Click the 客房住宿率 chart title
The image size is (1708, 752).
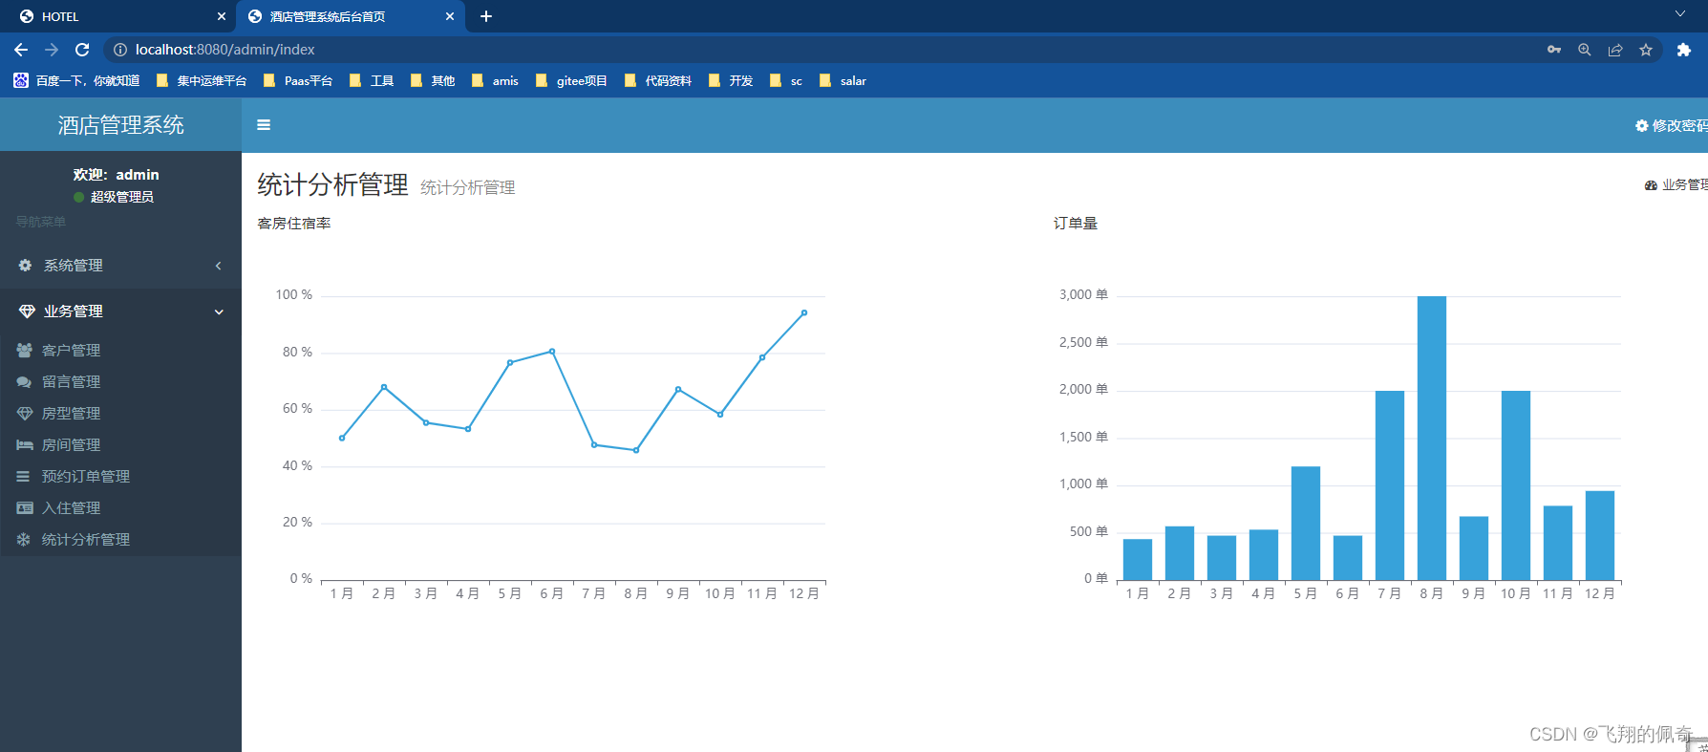click(x=294, y=224)
